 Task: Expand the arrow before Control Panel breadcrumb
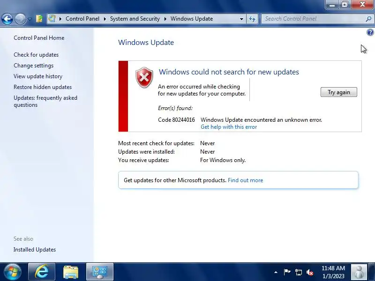click(x=60, y=19)
